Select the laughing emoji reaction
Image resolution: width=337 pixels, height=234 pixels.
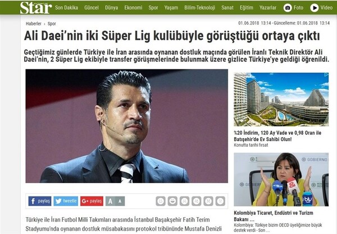[x=172, y=201]
